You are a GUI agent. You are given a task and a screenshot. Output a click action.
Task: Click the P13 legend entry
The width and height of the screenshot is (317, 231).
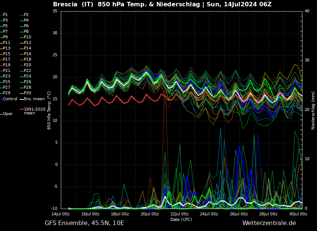6,48
